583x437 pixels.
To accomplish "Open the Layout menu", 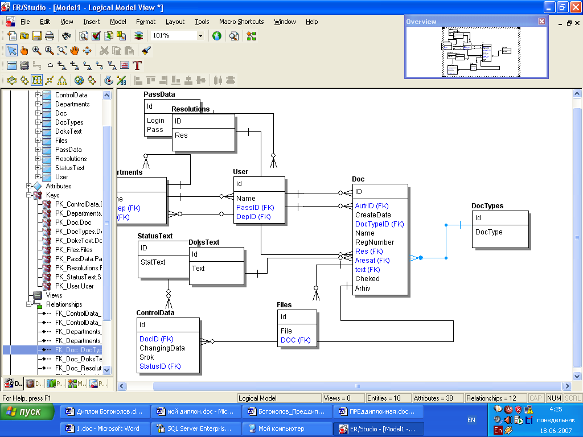I will tap(175, 22).
